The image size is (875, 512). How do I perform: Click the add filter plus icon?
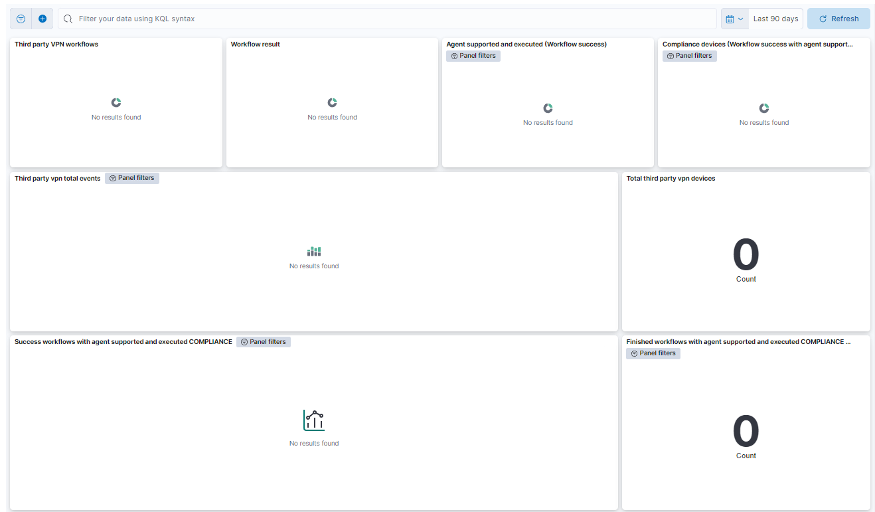[42, 19]
